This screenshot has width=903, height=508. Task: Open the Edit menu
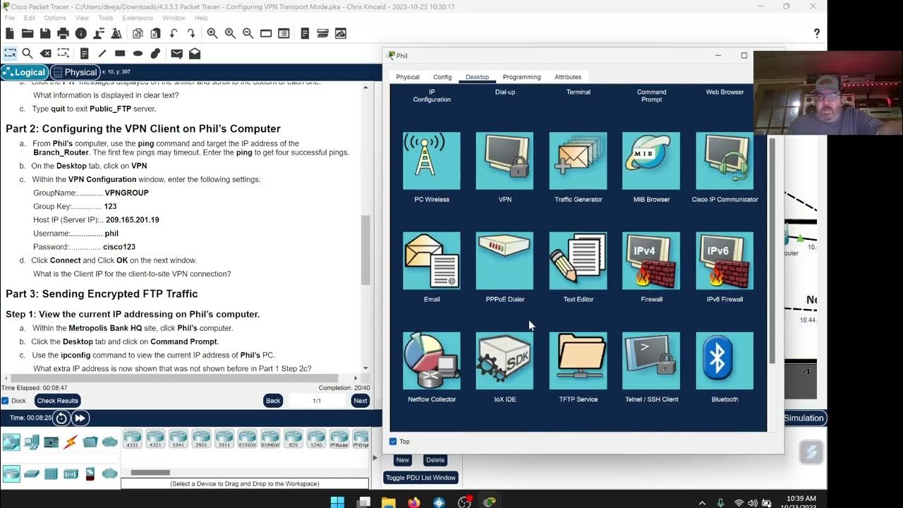(30, 18)
